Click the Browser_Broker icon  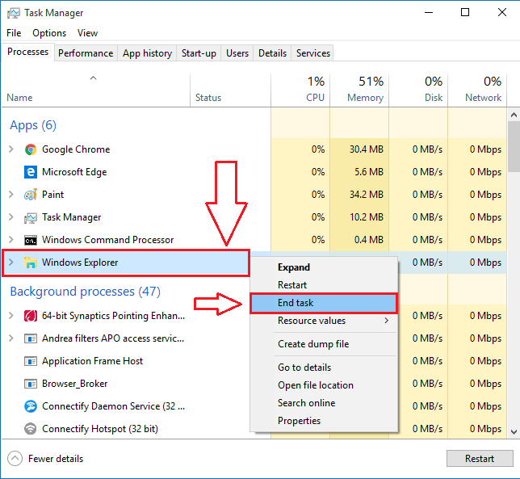(31, 384)
